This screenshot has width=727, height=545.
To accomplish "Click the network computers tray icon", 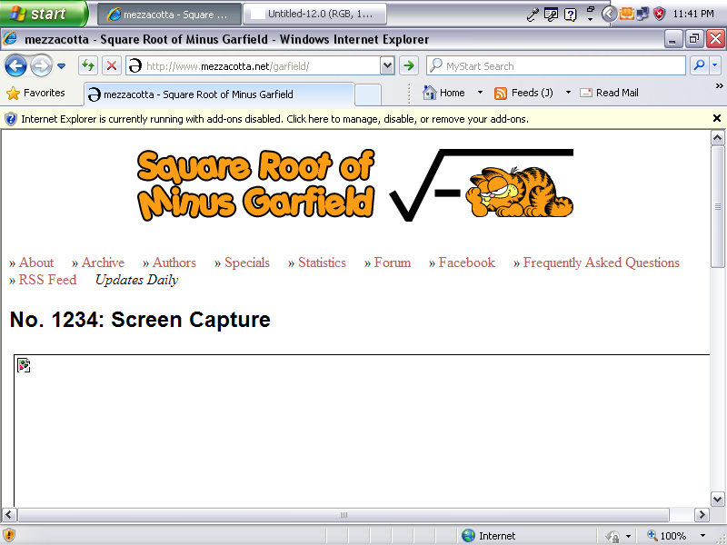I will 642,14.
